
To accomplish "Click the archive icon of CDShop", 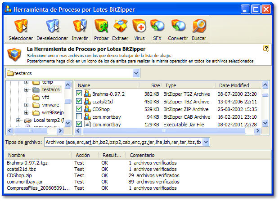I will tap(87, 109).
